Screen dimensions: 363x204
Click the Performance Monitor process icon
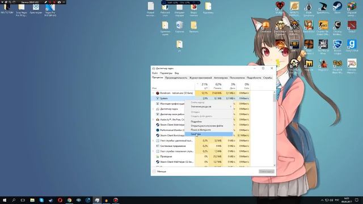tap(158, 130)
